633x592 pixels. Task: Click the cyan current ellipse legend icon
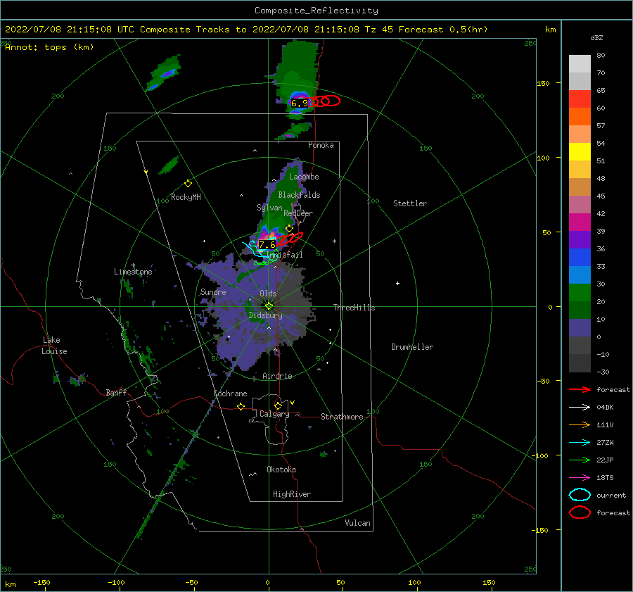pyautogui.click(x=580, y=495)
